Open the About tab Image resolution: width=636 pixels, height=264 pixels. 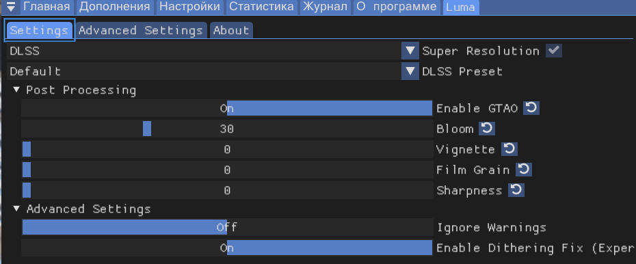[231, 30]
